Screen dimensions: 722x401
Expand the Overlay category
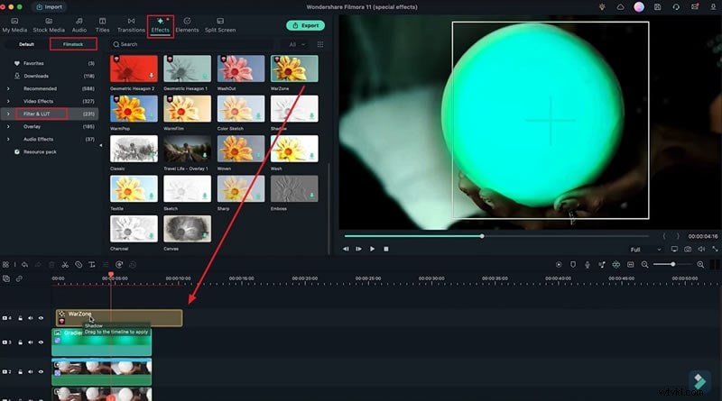[x=8, y=126]
